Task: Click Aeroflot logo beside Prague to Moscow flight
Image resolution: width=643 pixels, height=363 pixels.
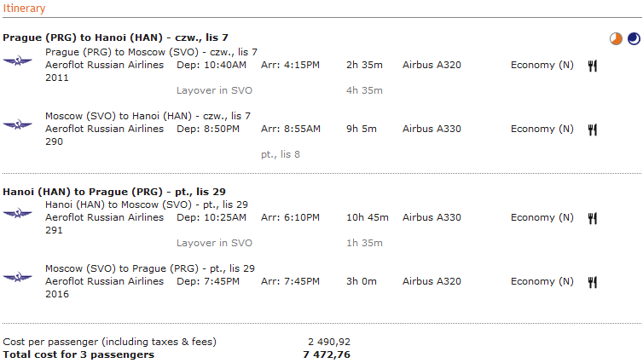Action: [x=17, y=61]
